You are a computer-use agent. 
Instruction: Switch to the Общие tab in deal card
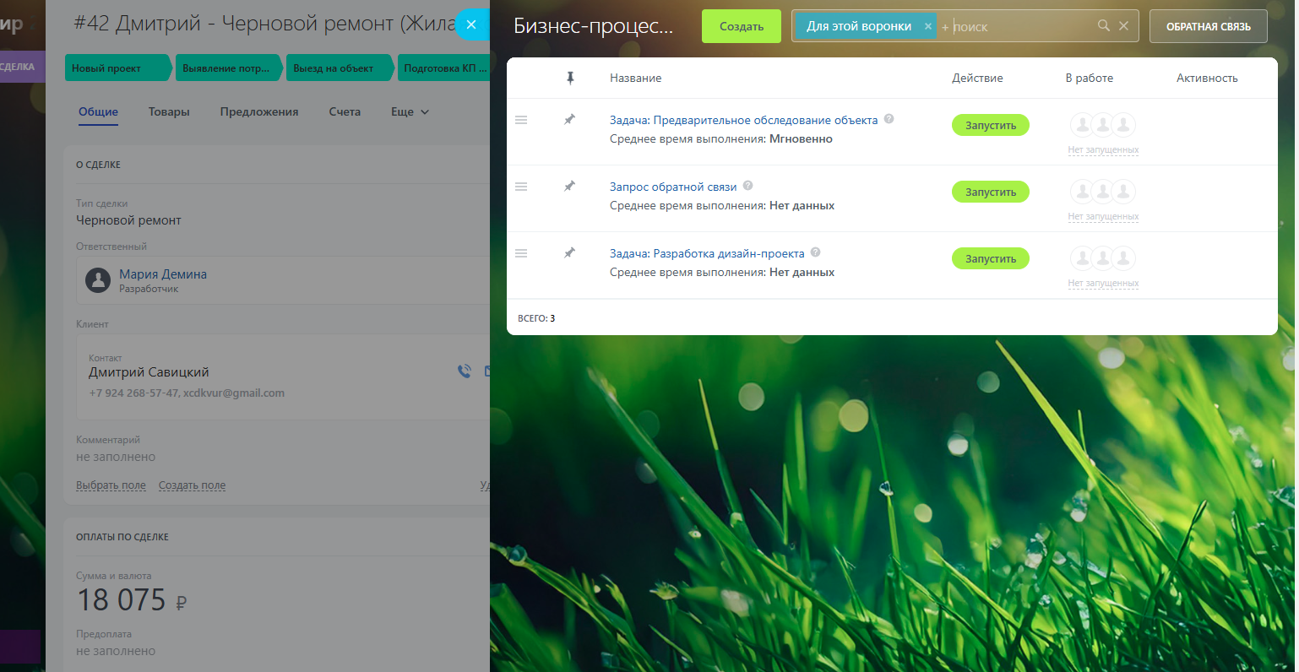pos(98,112)
